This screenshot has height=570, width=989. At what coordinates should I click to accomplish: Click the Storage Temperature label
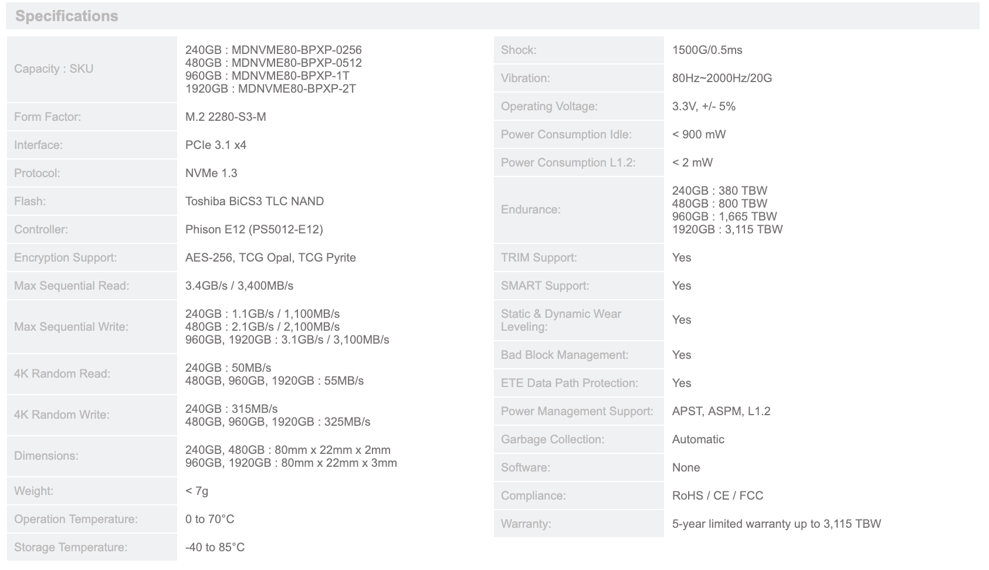coord(70,547)
